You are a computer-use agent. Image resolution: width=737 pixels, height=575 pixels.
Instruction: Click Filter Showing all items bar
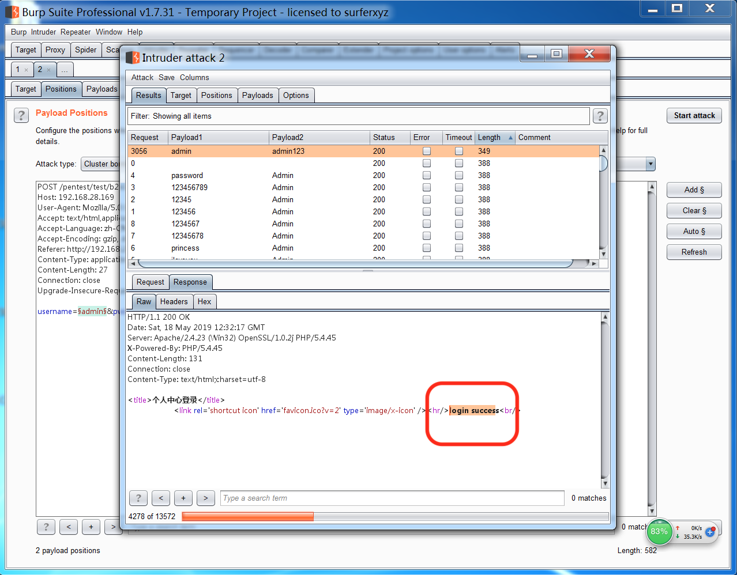[x=359, y=116]
